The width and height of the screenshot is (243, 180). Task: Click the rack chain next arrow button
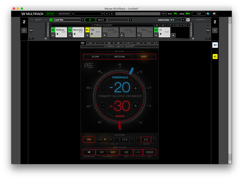click(163, 25)
